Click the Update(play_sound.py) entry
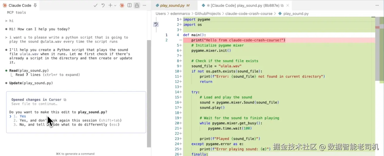The height and width of the screenshot is (156, 384). click(31, 83)
